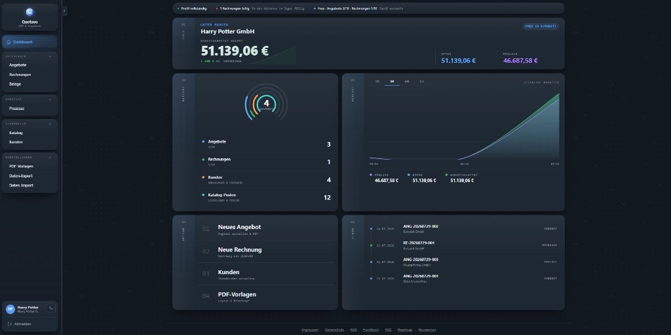Click the Free plan badge in header card

pos(541,26)
